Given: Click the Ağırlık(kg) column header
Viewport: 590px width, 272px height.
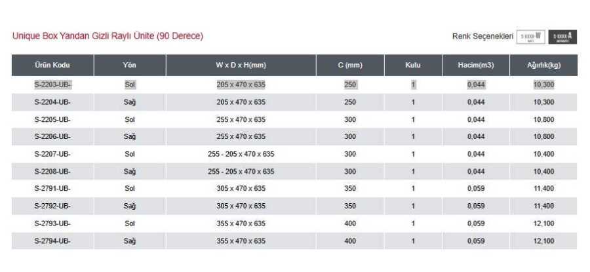Looking at the screenshot, I should pos(543,65).
